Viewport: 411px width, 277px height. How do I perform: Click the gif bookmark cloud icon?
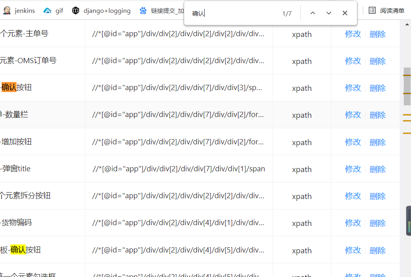pos(47,11)
